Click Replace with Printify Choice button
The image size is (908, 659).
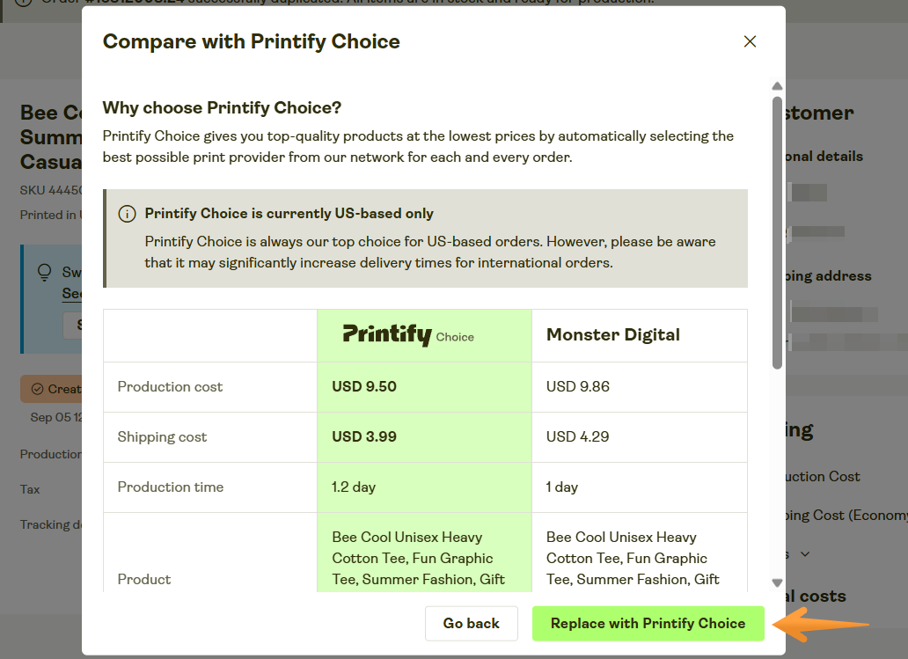(648, 624)
